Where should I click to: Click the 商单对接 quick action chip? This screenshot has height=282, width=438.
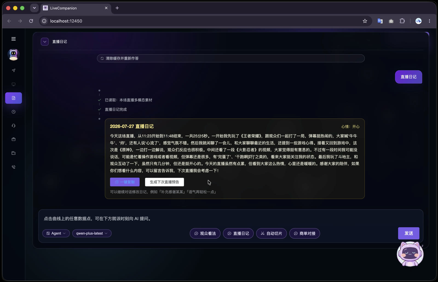(305, 234)
